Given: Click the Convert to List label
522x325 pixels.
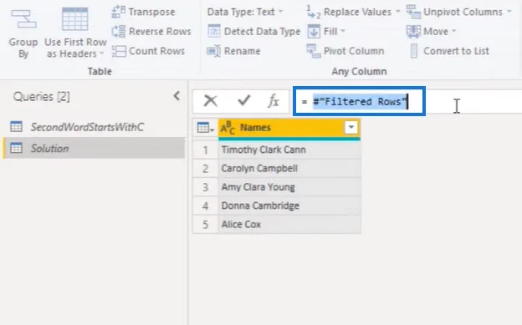Looking at the screenshot, I should click(457, 51).
